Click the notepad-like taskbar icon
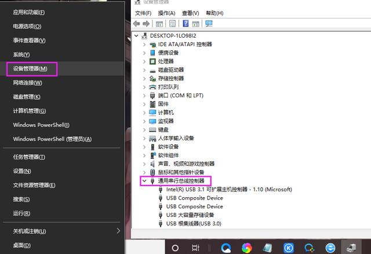371x254 pixels. pyautogui.click(x=268, y=248)
